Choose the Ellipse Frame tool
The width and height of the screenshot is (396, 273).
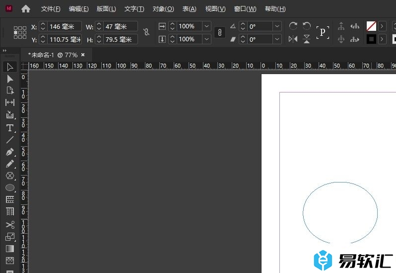pos(10,176)
